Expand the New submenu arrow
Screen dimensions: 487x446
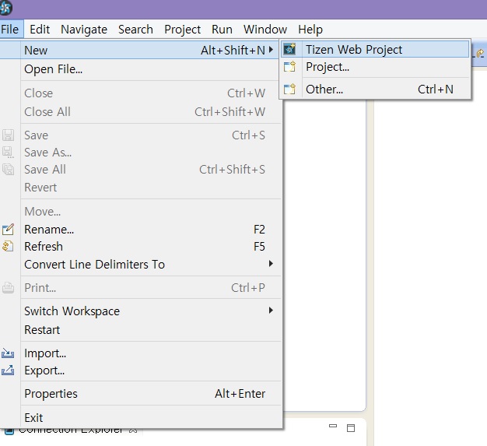pyautogui.click(x=271, y=50)
